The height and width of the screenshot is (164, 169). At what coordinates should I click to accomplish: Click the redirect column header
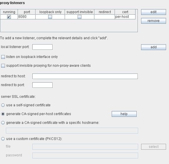coord(105,12)
